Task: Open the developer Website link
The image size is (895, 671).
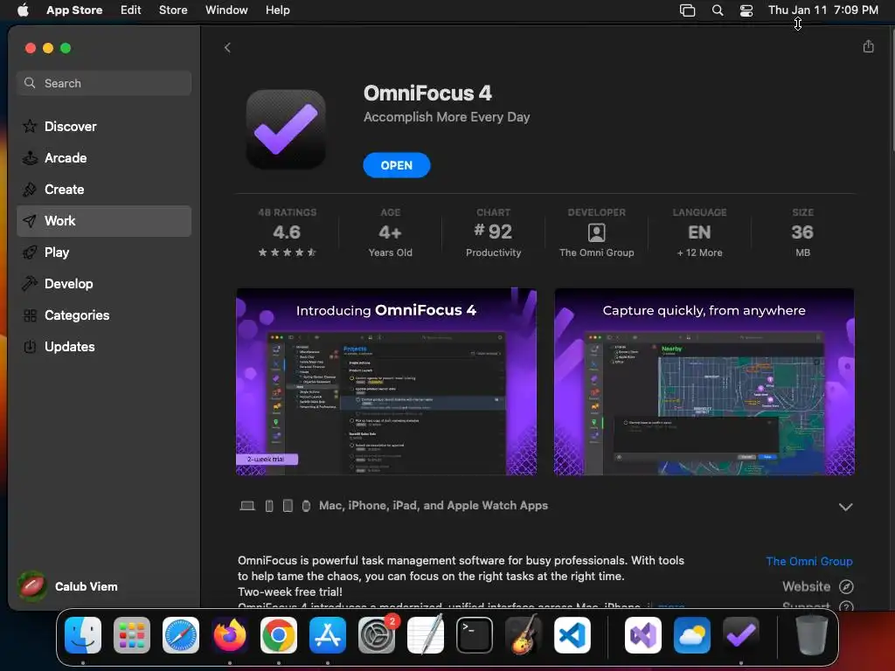Action: point(806,586)
